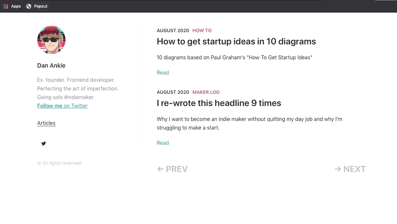Go to the PREV page
The height and width of the screenshot is (224, 397).
point(172,169)
